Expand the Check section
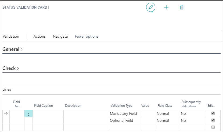The image size is (223, 132). tap(11, 68)
